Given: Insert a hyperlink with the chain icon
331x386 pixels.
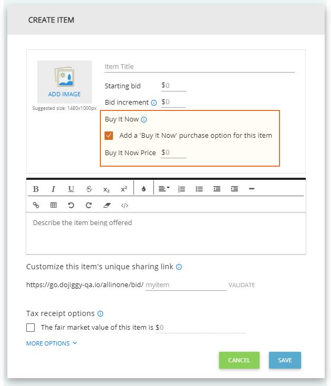Looking at the screenshot, I should pyautogui.click(x=36, y=205).
